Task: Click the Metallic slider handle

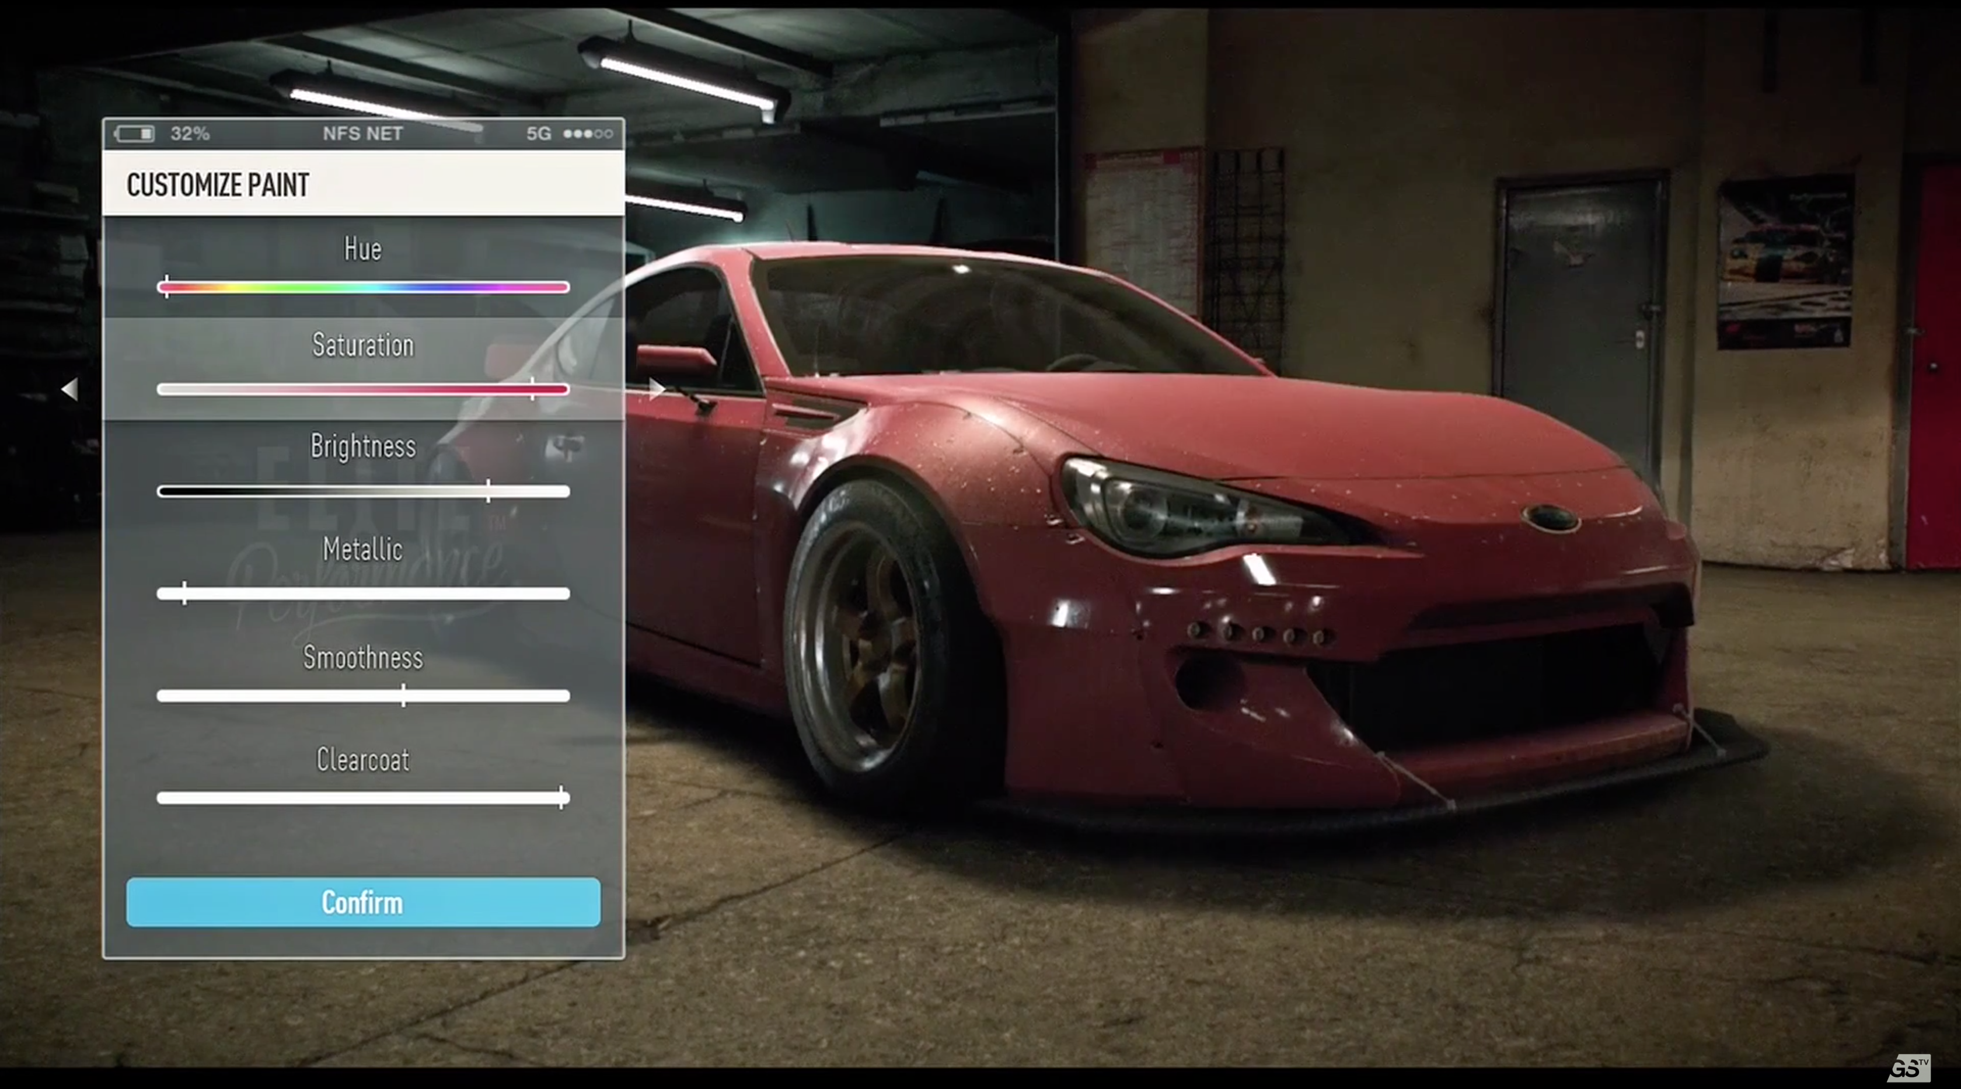Action: click(x=185, y=593)
